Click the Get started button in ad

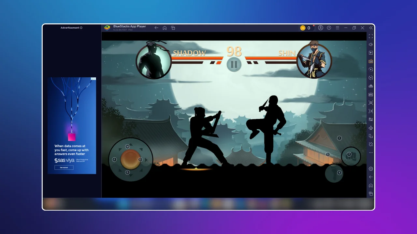coord(64,167)
